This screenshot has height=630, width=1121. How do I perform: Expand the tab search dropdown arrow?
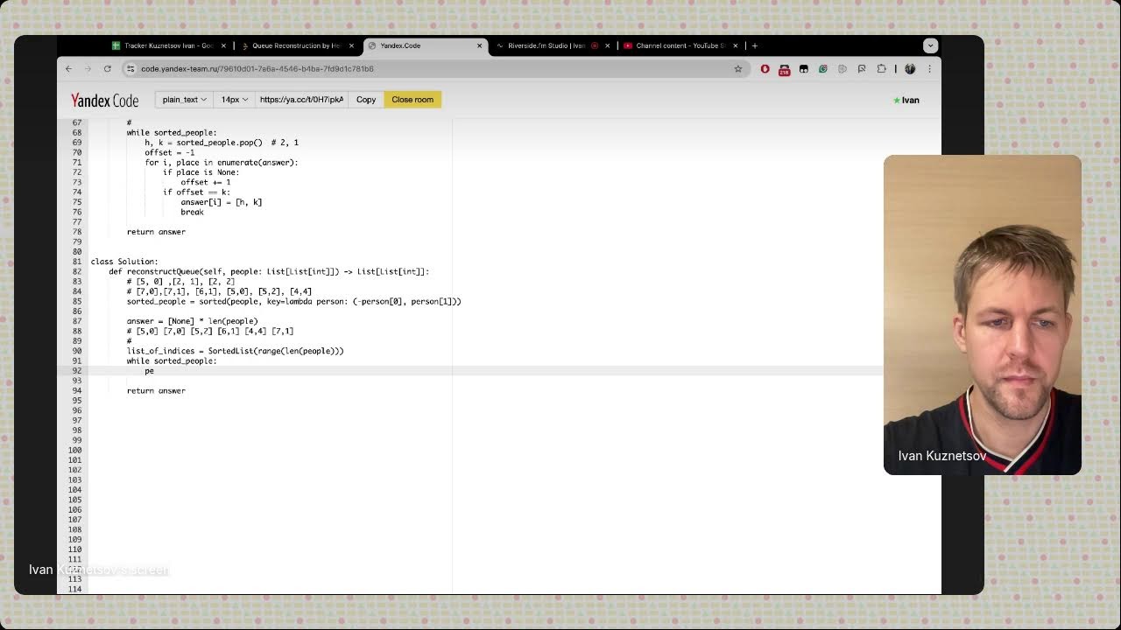coord(930,45)
